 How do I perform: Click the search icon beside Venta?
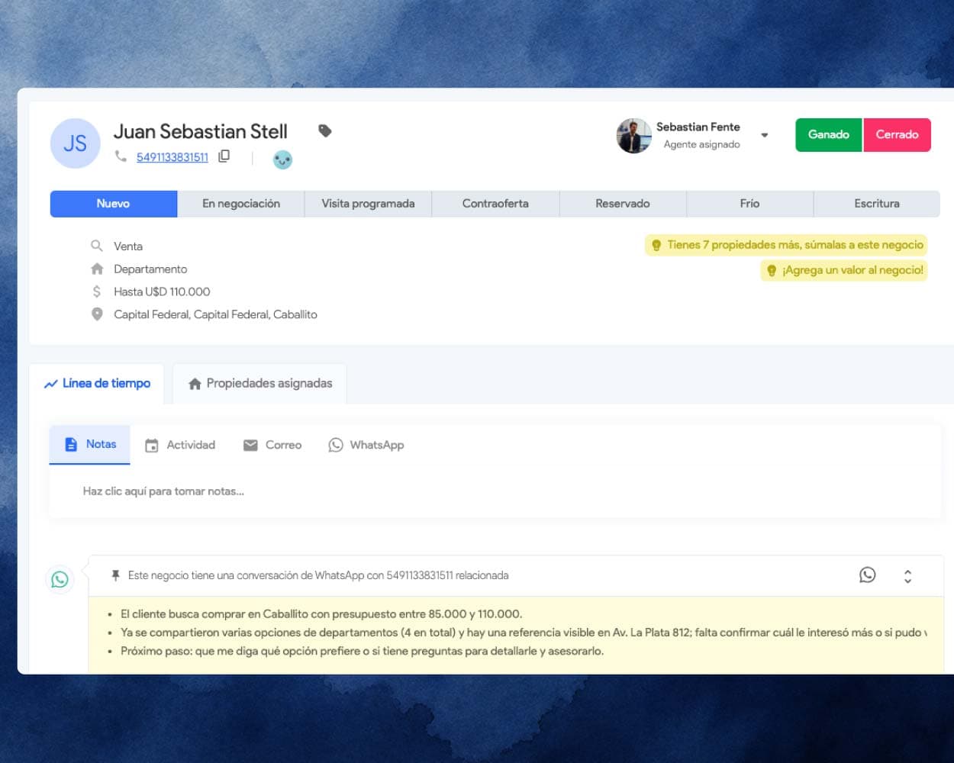pyautogui.click(x=97, y=246)
